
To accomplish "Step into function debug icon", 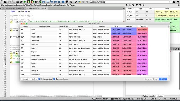I will click(51, 2).
